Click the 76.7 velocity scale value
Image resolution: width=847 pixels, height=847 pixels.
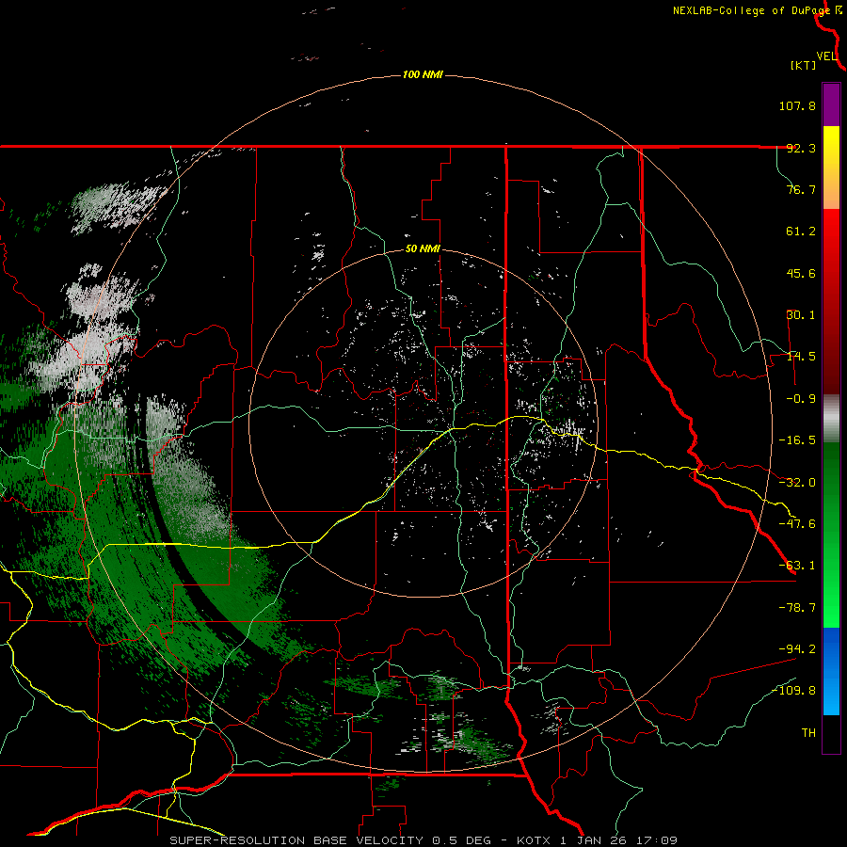point(801,189)
